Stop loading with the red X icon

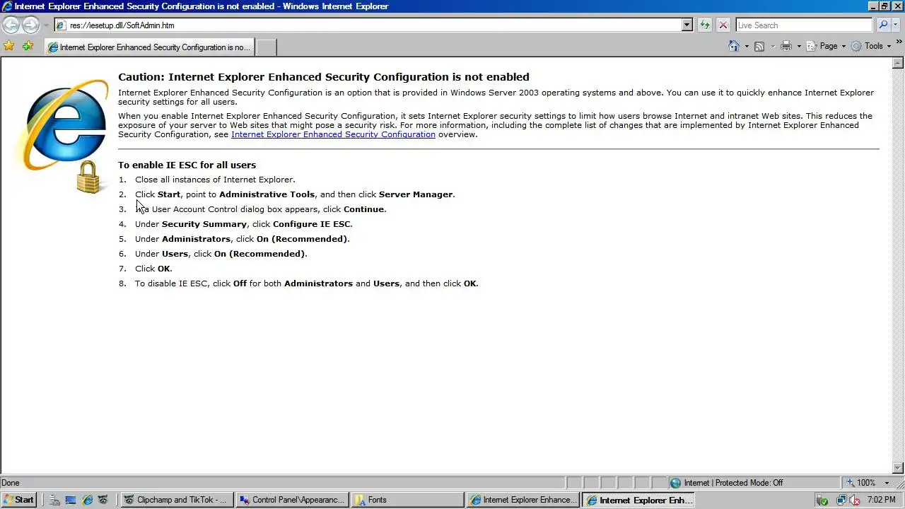click(x=723, y=25)
